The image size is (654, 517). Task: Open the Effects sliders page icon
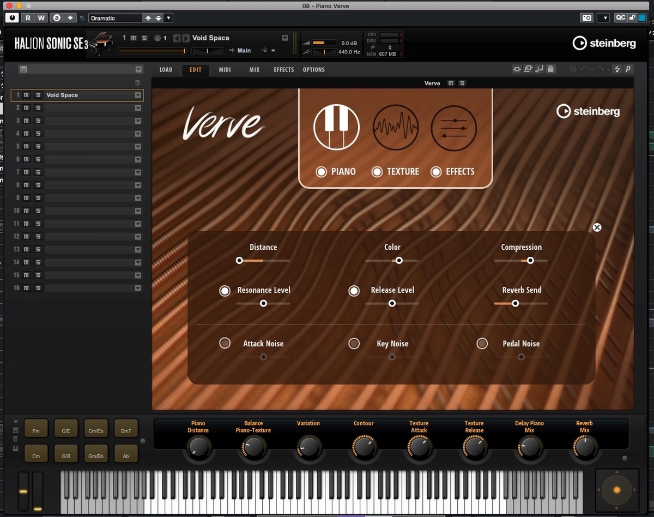[454, 128]
